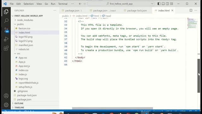Viewport: 202px width, 114px height.
Task: Open robots.txt file
Action: 24,49
